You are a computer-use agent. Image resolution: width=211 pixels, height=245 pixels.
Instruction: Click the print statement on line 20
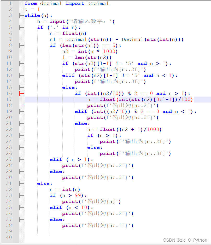(123, 117)
